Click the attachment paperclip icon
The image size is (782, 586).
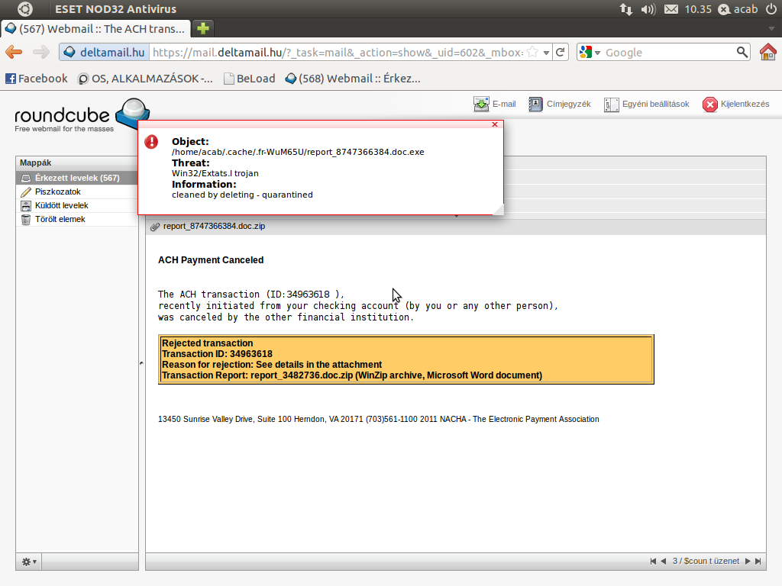155,227
